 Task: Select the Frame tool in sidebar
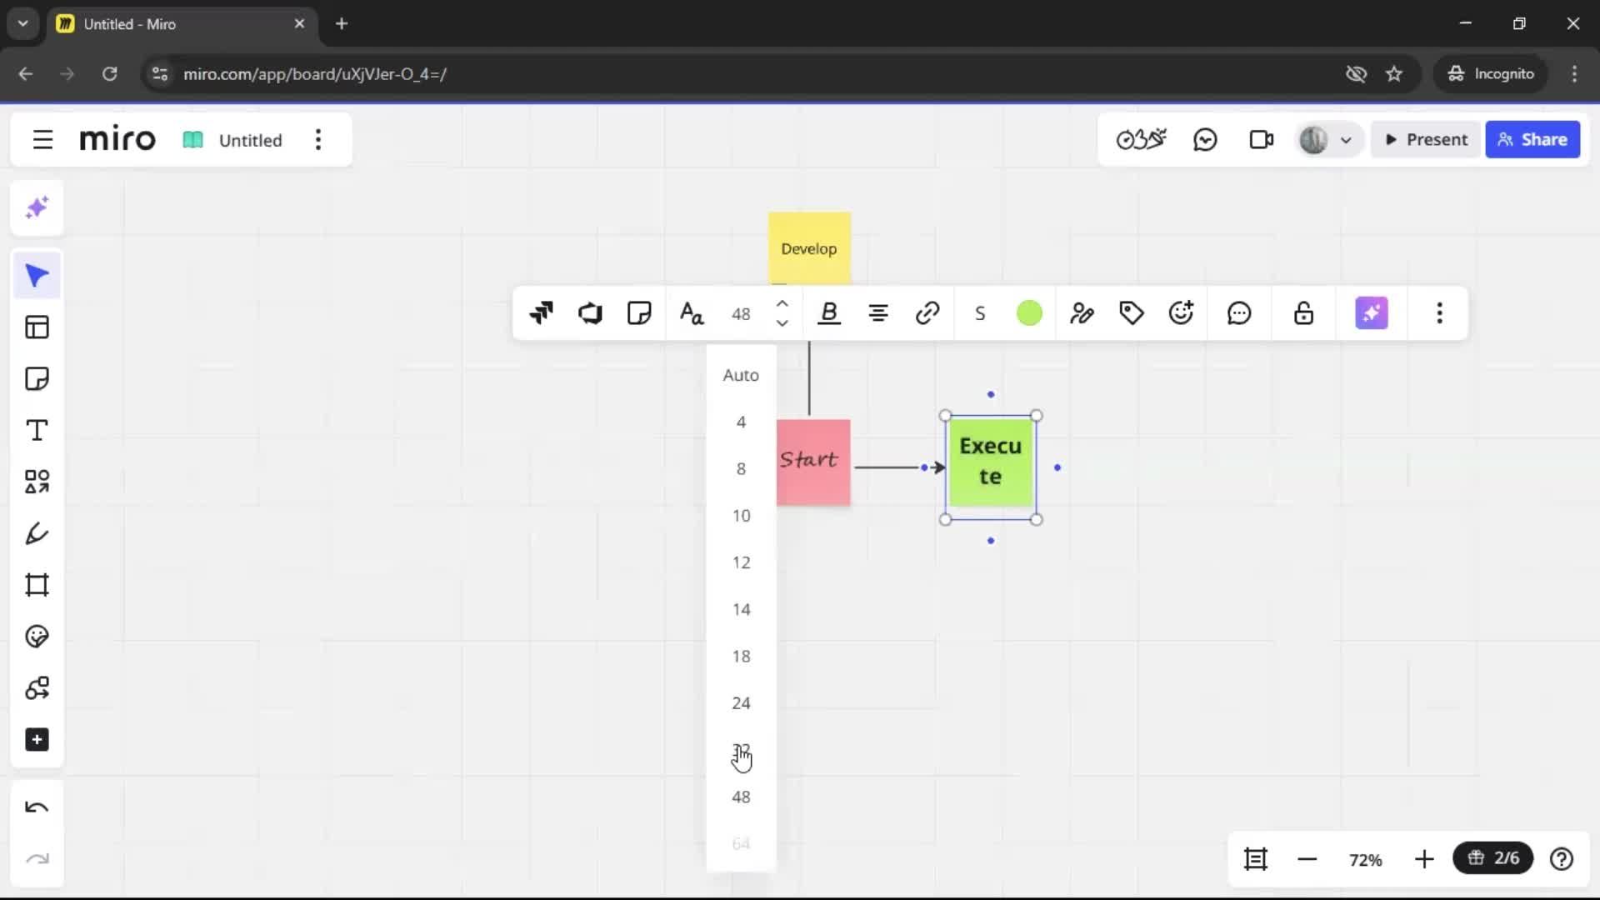(x=37, y=585)
